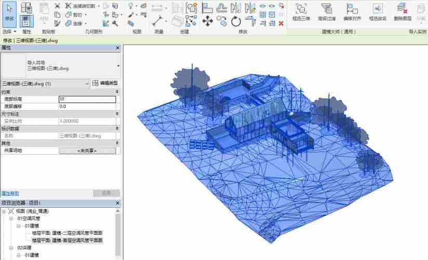Expand the 02采暖 tree node
Screen dimensions: 428x260
pyautogui.click(x=12, y=248)
